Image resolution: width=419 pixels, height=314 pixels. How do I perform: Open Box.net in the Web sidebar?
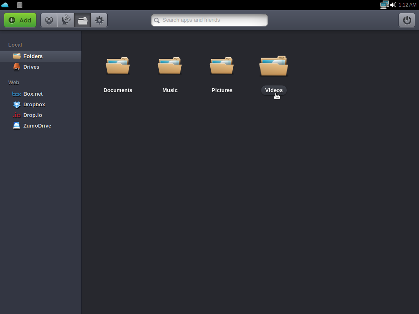click(41, 94)
